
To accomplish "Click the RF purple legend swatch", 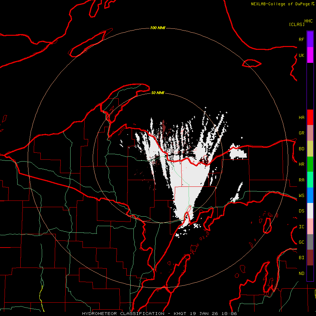I will point(310,39).
